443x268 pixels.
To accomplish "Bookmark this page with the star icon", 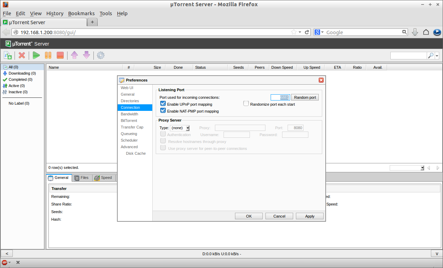I will click(294, 32).
